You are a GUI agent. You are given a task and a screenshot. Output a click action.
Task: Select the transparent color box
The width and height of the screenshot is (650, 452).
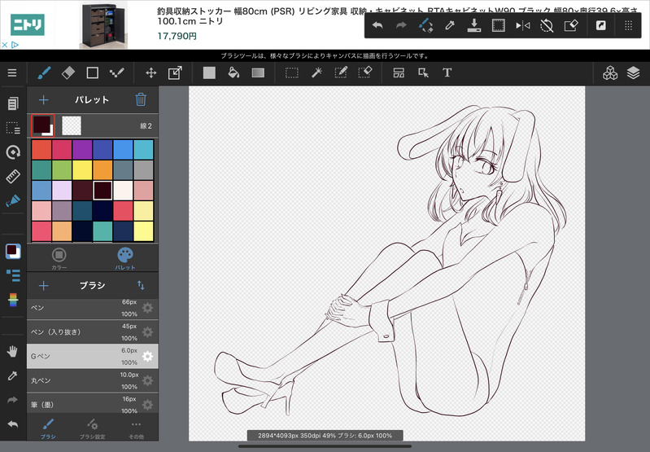click(72, 125)
